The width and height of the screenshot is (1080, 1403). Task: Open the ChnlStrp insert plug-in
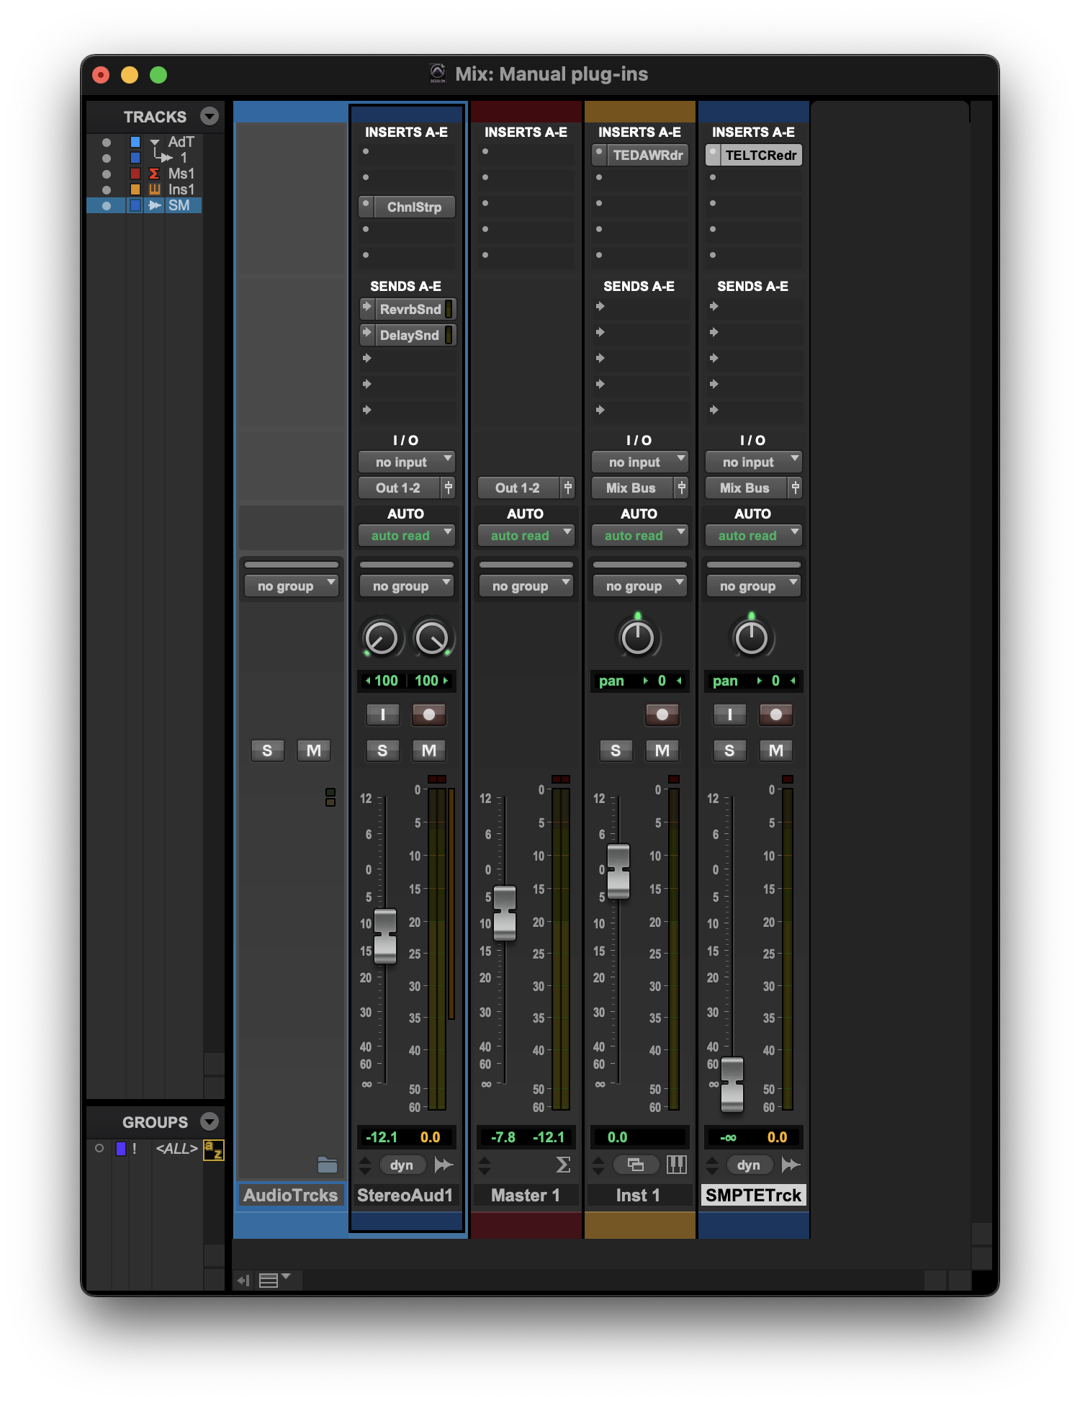[414, 207]
